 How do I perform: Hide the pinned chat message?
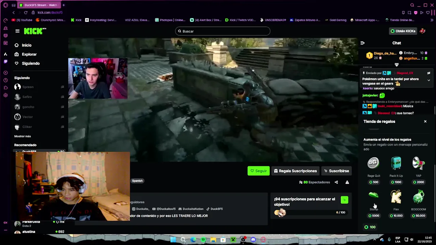(429, 73)
